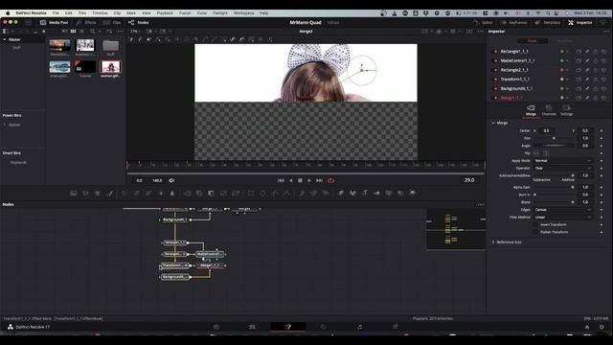Collapse the Master bin in media pool
The height and width of the screenshot is (345, 613).
click(x=5, y=39)
